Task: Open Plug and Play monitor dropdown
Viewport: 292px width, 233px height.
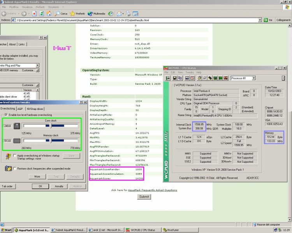Action: [37, 65]
